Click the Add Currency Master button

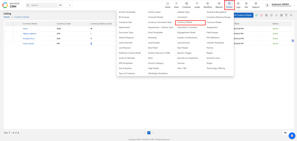tap(244, 15)
